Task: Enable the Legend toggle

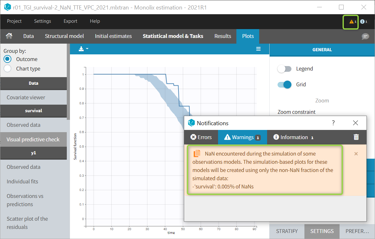Action: pos(284,69)
